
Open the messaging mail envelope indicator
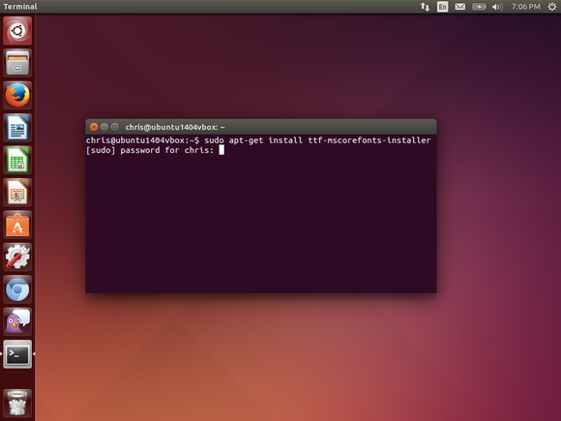(x=460, y=7)
